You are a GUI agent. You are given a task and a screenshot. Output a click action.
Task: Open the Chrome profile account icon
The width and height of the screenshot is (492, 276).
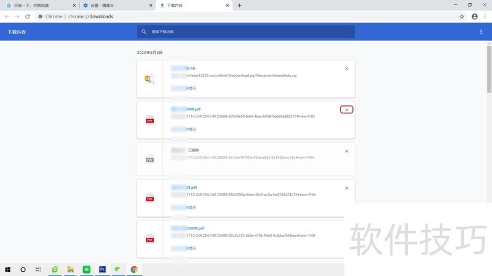point(474,17)
